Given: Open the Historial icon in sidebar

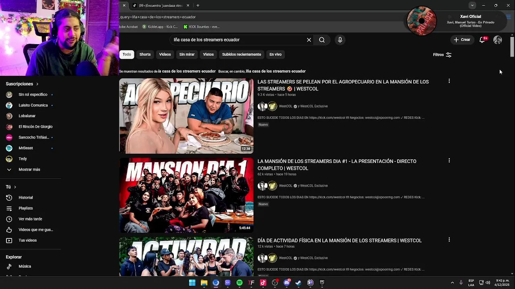Looking at the screenshot, I should tap(9, 197).
